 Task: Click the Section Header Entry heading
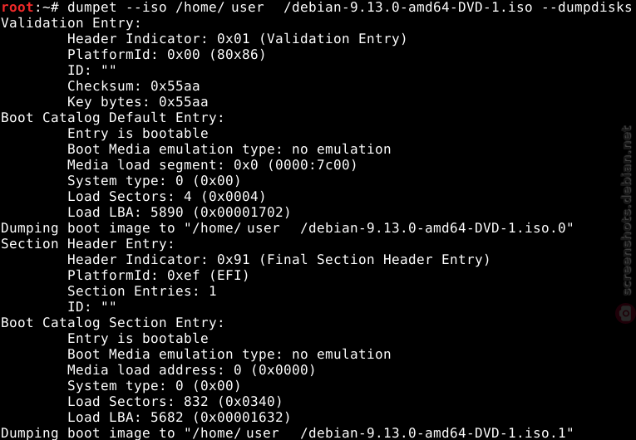tap(87, 244)
